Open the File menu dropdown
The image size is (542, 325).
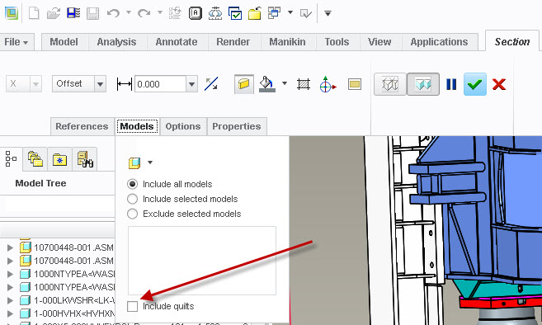[16, 42]
